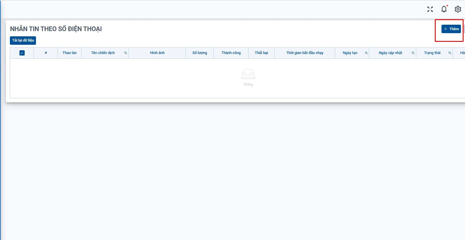
Task: Click search icon in Ngày tạo column
Action: [366, 53]
